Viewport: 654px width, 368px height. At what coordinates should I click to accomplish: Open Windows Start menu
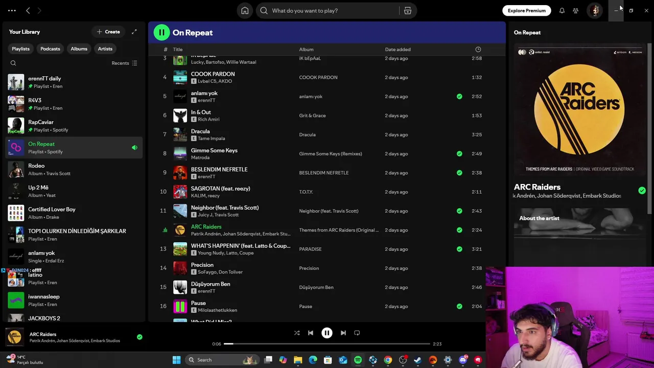click(x=176, y=360)
